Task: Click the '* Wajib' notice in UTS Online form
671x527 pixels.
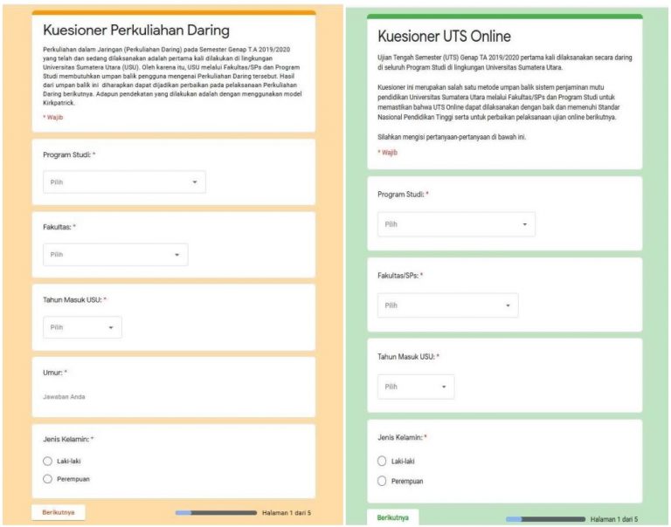Action: pyautogui.click(x=387, y=152)
